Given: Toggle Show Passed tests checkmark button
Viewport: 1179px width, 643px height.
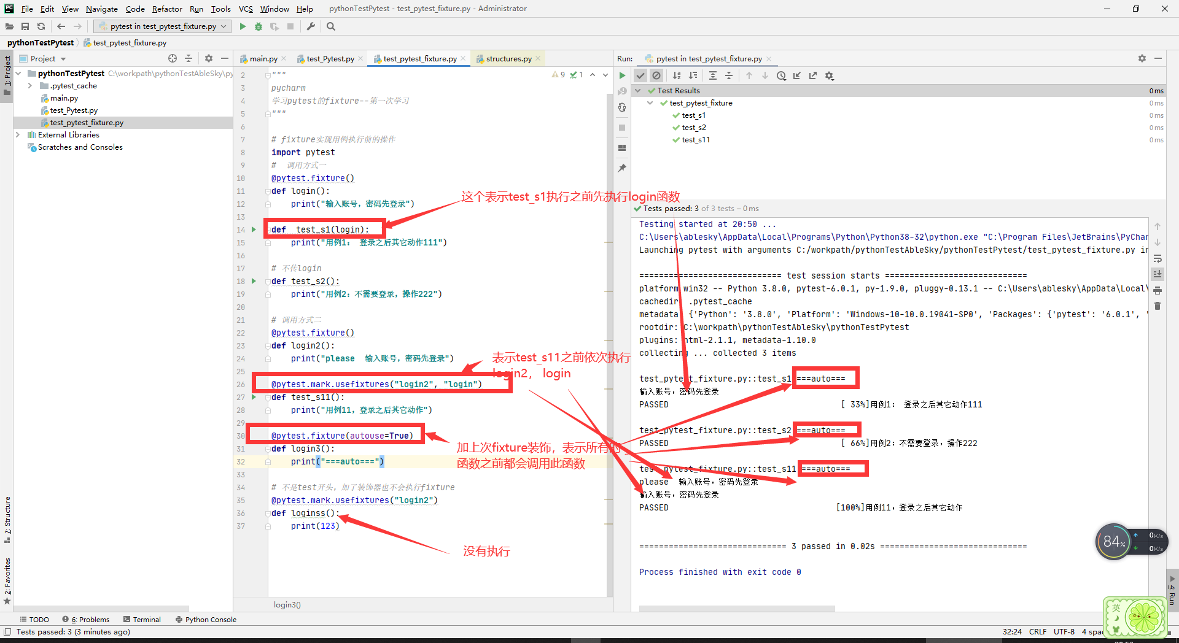Looking at the screenshot, I should 640,75.
